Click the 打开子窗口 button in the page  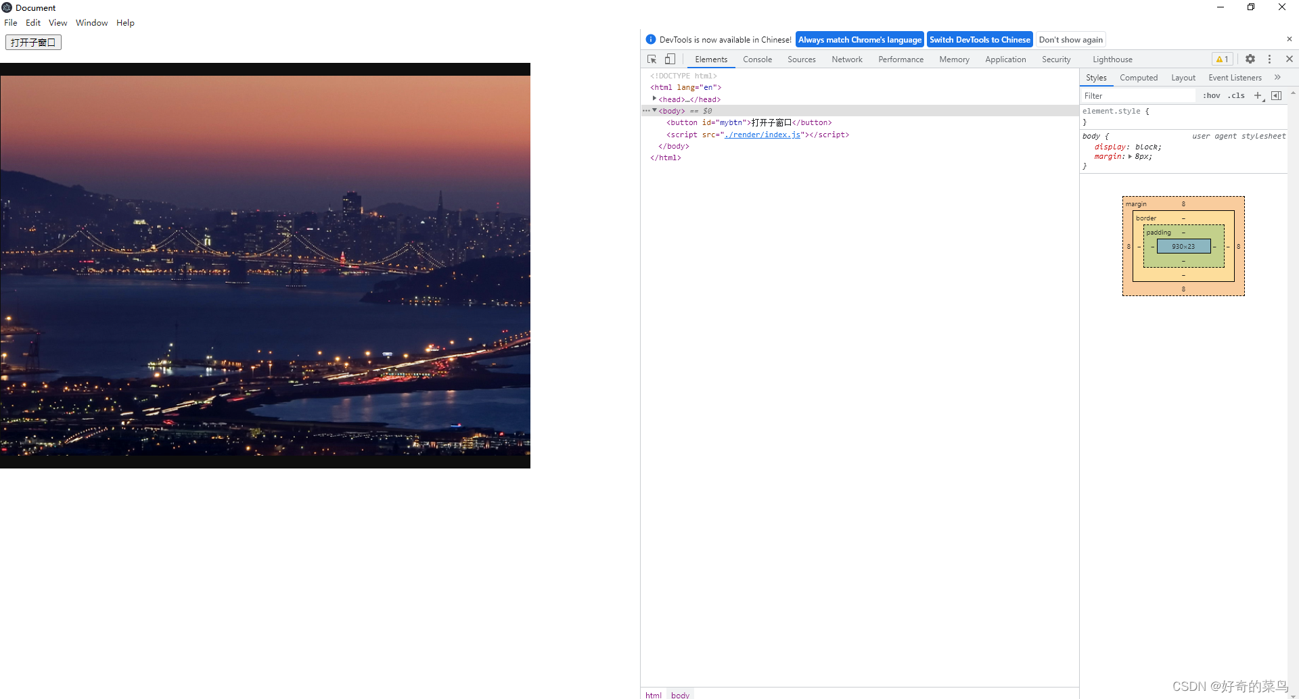(x=32, y=42)
